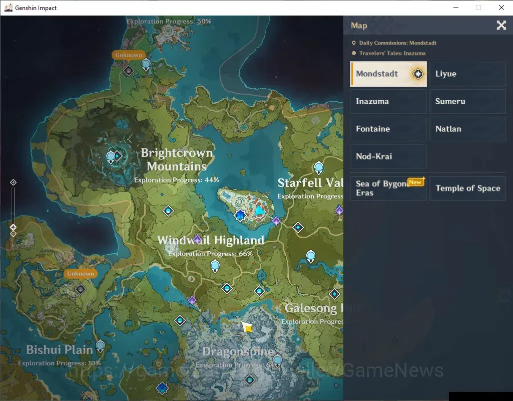Screen dimensions: 513x401
Task: Minimize the Genshin Impact window
Action: click(456, 8)
